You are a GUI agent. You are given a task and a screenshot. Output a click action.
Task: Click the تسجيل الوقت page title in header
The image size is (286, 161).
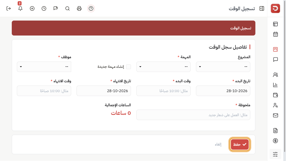point(242,9)
